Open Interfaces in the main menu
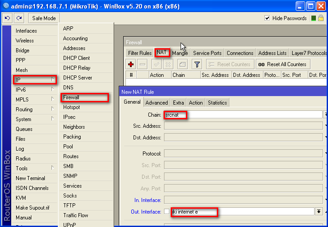Viewport: 328px width, 227px height. click(x=35, y=31)
